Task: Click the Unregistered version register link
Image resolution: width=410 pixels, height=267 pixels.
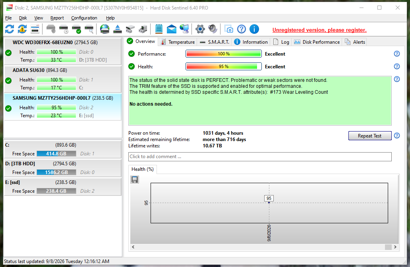Action: coord(319,30)
